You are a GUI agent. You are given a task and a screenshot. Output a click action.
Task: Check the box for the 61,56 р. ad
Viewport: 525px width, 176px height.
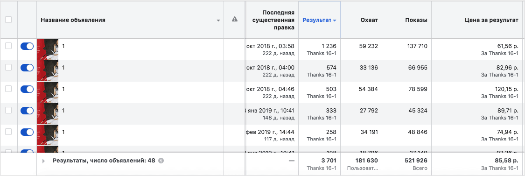[x=8, y=46]
